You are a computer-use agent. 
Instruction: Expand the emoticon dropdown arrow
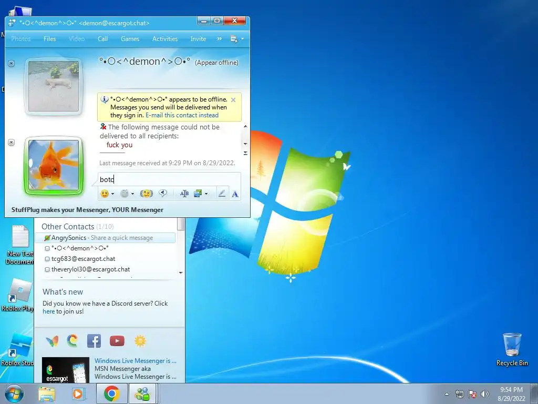pos(112,194)
